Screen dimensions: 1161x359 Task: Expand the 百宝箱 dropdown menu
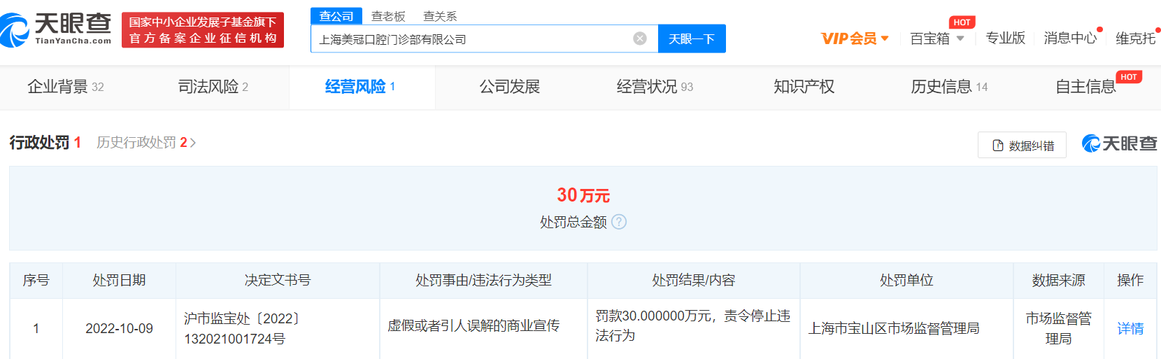pyautogui.click(x=936, y=38)
